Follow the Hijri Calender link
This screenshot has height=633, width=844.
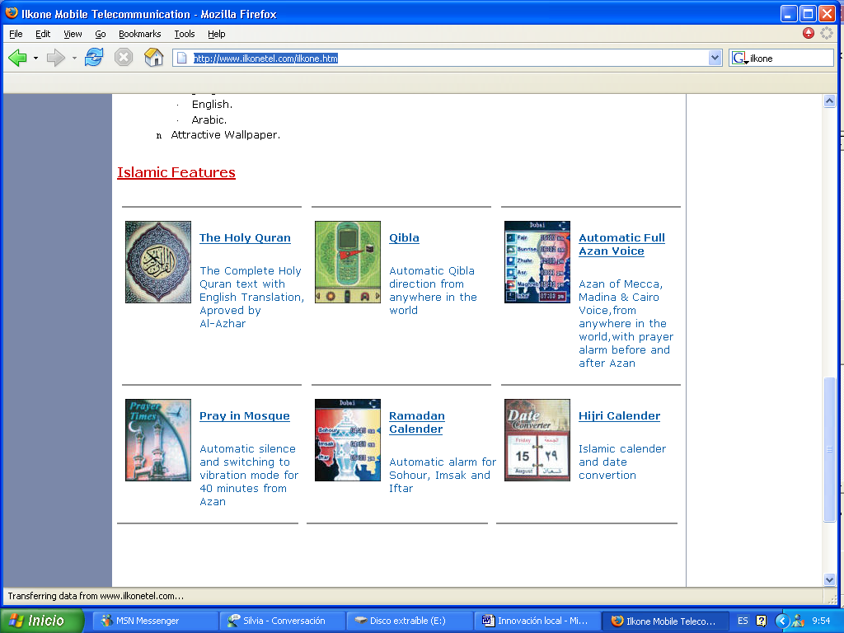620,416
